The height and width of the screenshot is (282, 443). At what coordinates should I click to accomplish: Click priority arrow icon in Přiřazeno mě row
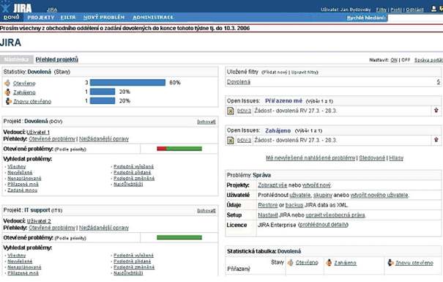(436, 110)
